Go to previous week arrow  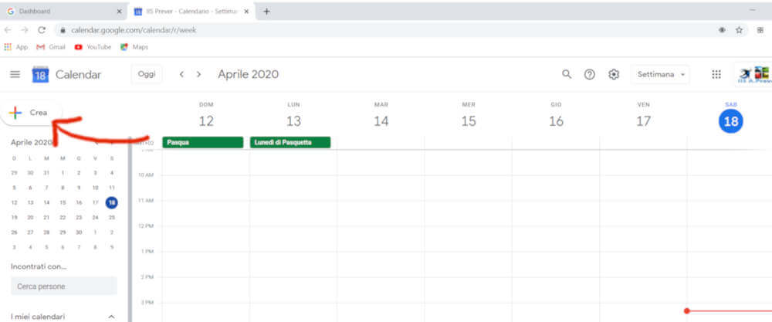(182, 74)
